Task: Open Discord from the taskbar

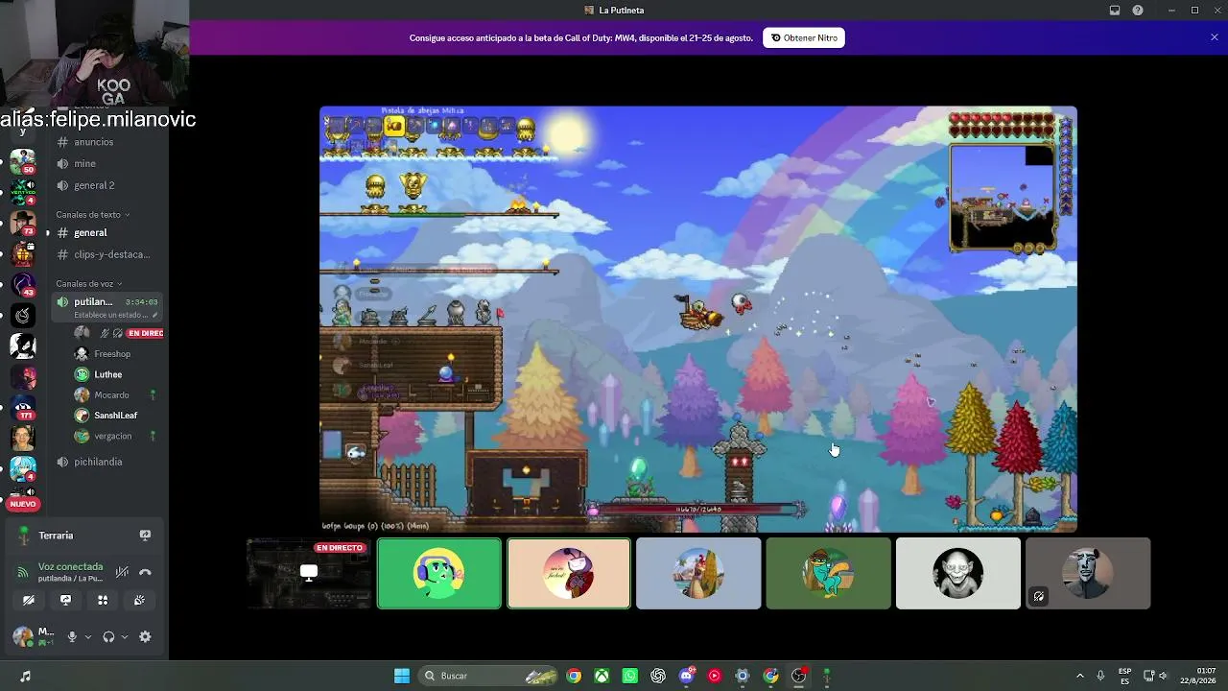Action: coord(686,676)
